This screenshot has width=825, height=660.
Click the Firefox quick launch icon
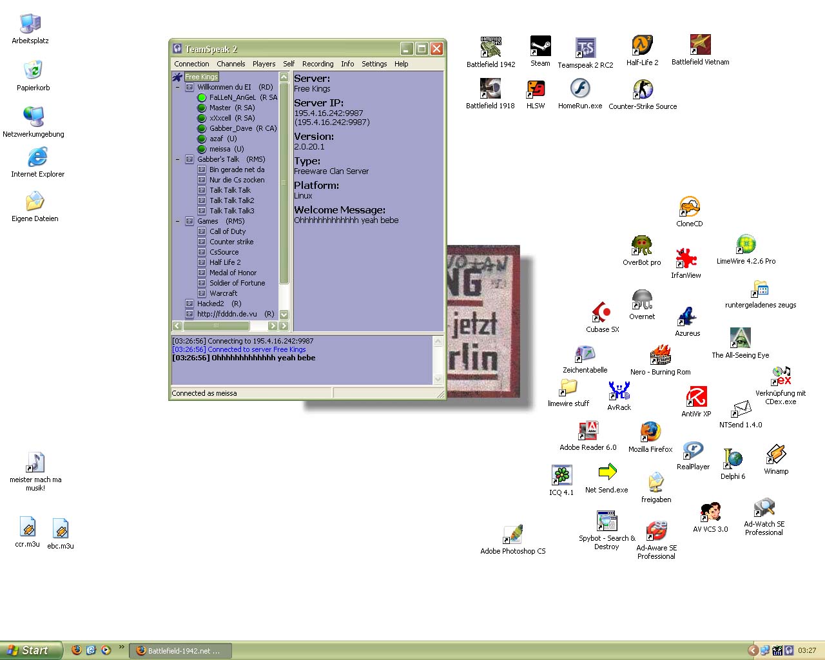tap(76, 650)
